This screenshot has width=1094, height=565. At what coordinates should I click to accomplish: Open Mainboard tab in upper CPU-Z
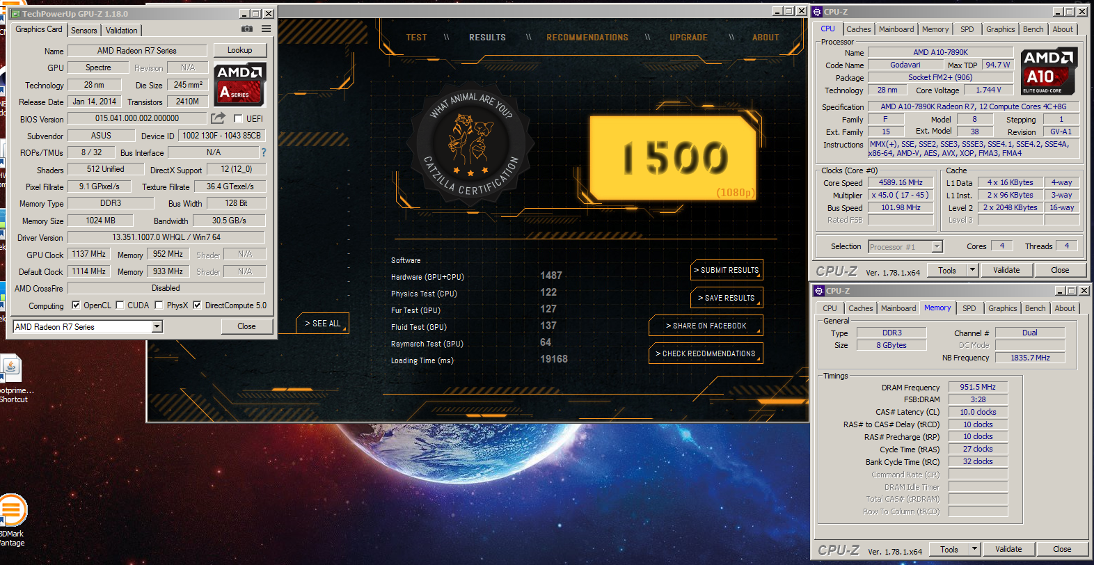tap(896, 29)
